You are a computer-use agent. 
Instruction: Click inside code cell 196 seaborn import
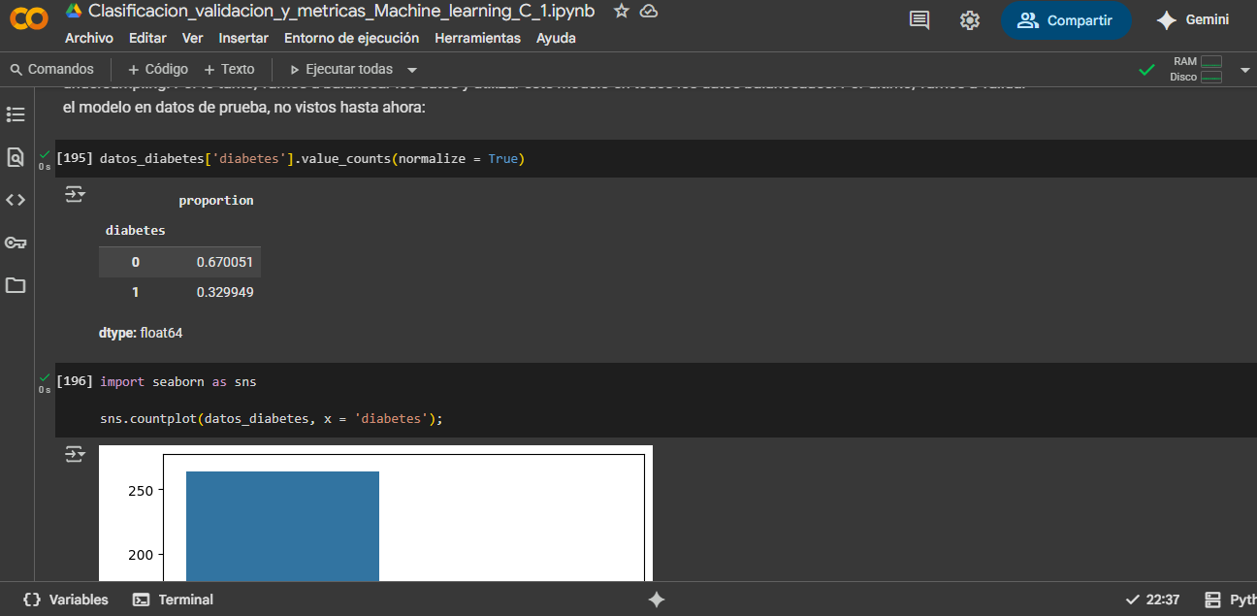click(656, 401)
